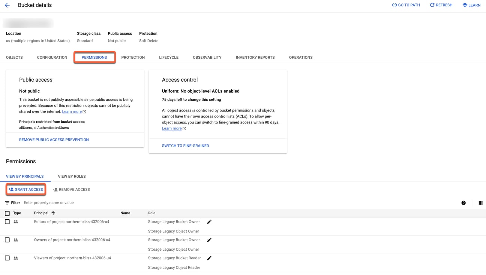Open the VIEW BY ROLES tab

click(72, 176)
